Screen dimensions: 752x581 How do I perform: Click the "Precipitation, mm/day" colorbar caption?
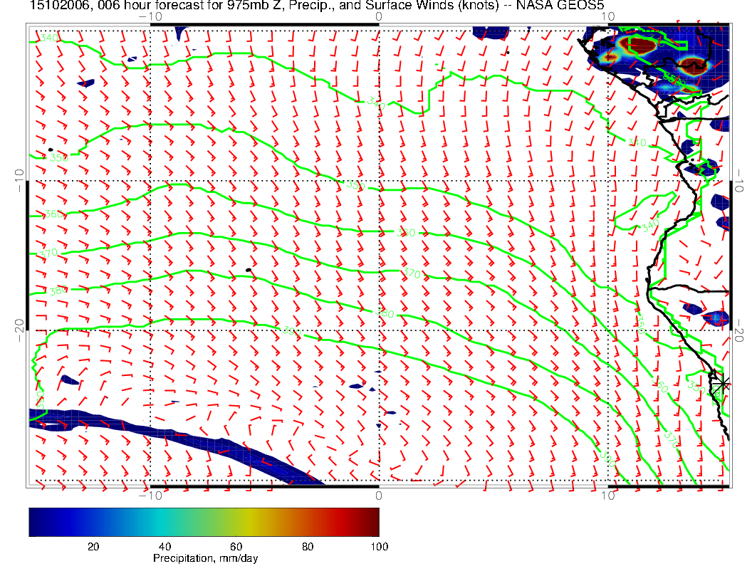[205, 559]
